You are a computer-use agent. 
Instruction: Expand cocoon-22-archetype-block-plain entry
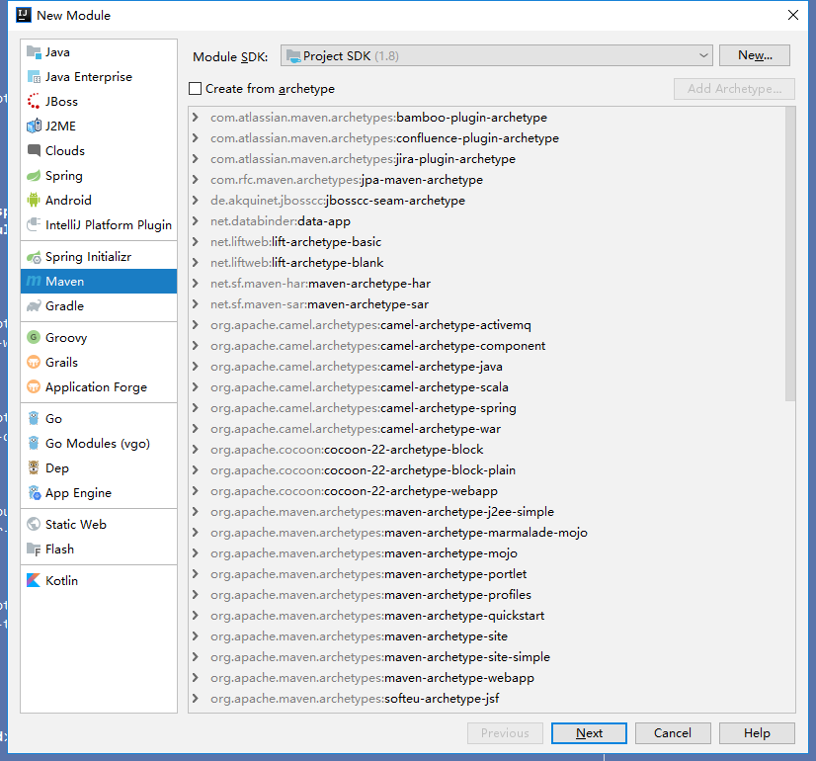point(196,470)
